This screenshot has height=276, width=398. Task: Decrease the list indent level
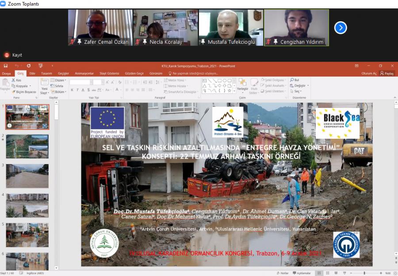click(x=145, y=82)
